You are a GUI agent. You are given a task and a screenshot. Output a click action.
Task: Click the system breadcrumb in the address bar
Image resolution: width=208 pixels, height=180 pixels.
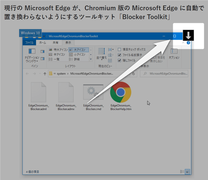(61, 74)
